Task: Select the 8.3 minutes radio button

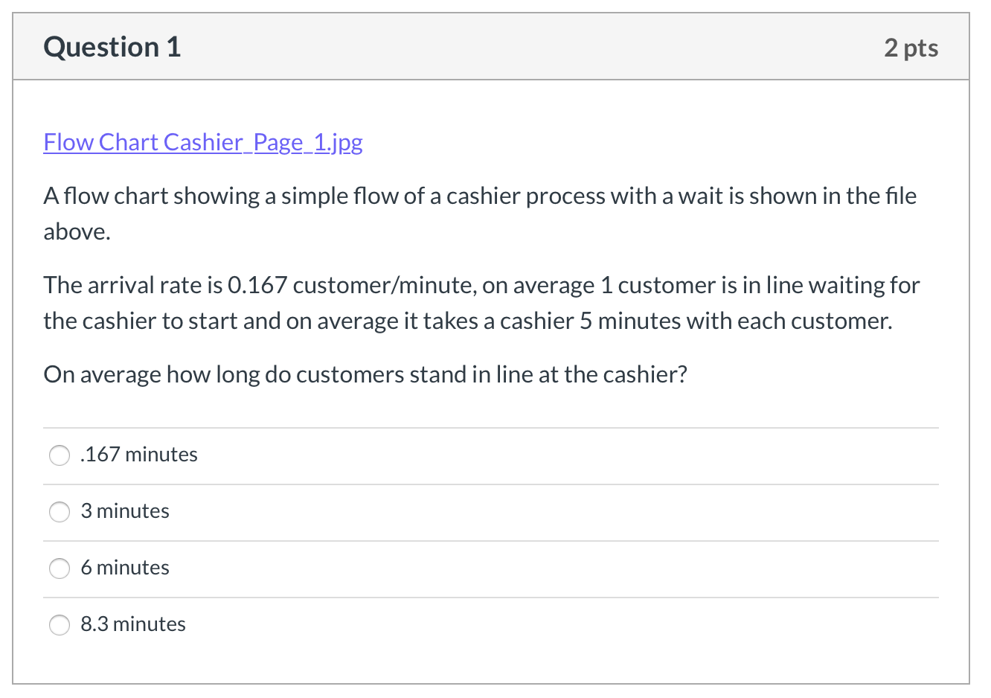Action: (x=60, y=624)
